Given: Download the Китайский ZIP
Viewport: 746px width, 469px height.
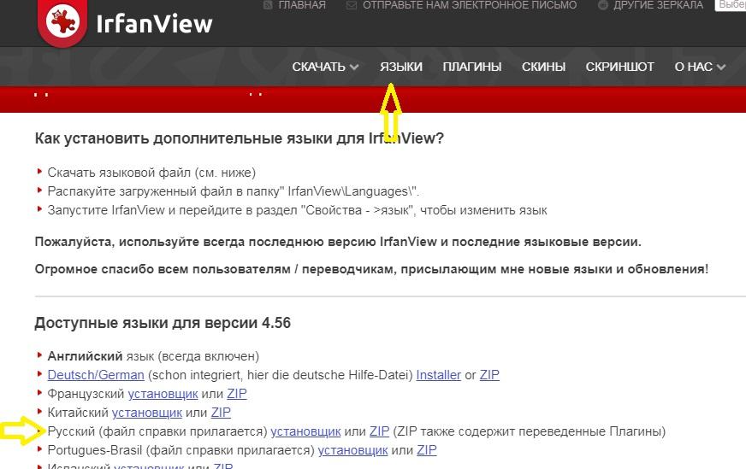Looking at the screenshot, I should click(x=221, y=413).
